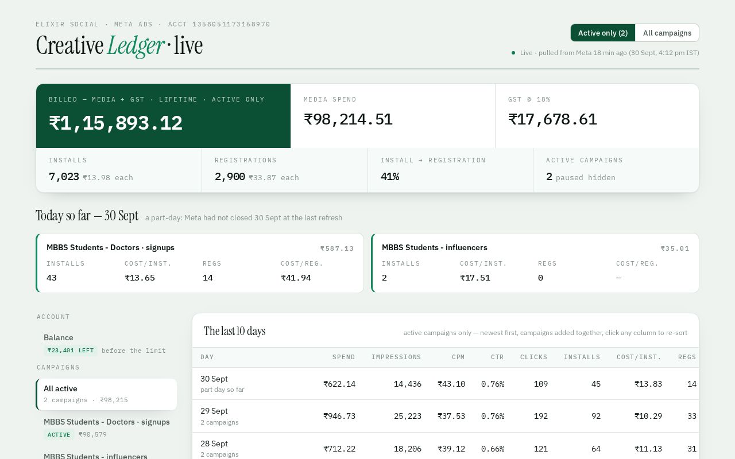Viewport: 735px width, 459px height.
Task: Click the 30 Sept spend ₹622.14
Action: (339, 384)
